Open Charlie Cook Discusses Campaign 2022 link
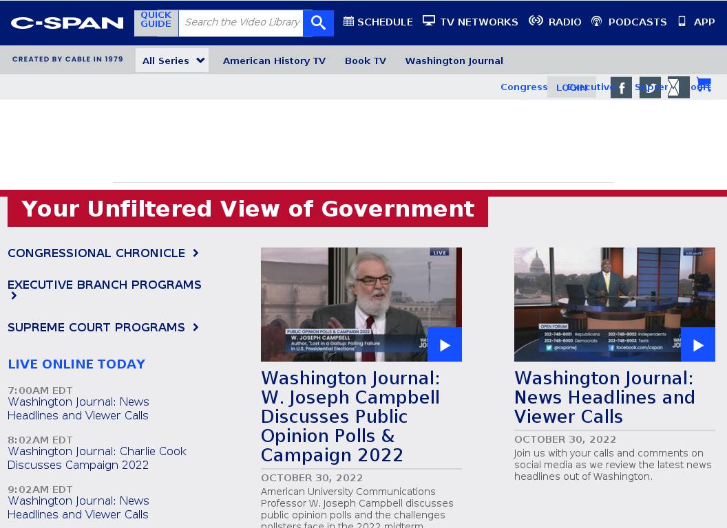This screenshot has height=528, width=727. tap(97, 458)
